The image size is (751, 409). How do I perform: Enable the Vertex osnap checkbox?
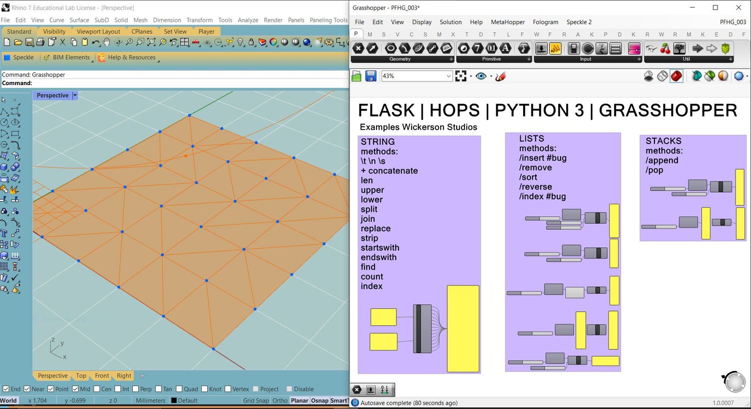pos(228,389)
